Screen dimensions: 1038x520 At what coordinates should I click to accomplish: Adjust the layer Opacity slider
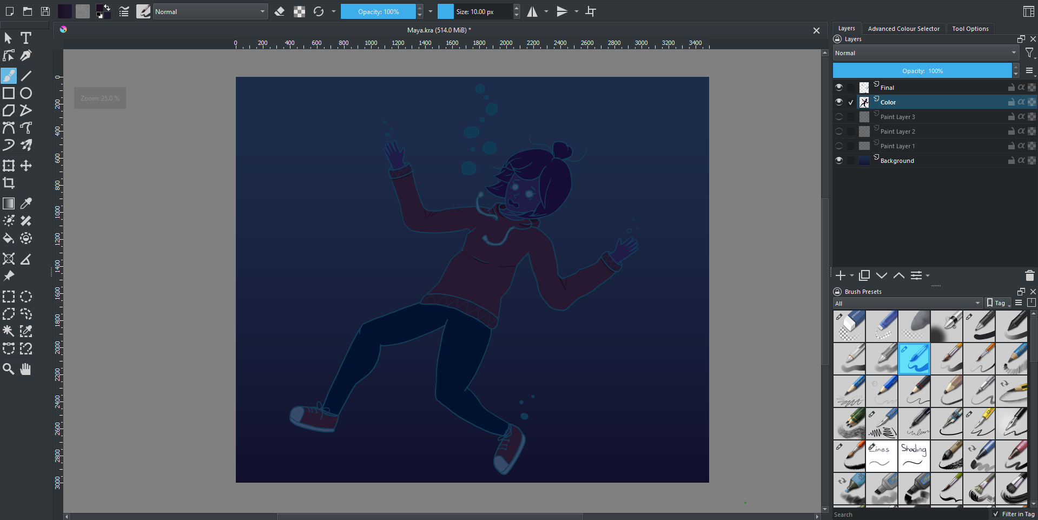(922, 71)
